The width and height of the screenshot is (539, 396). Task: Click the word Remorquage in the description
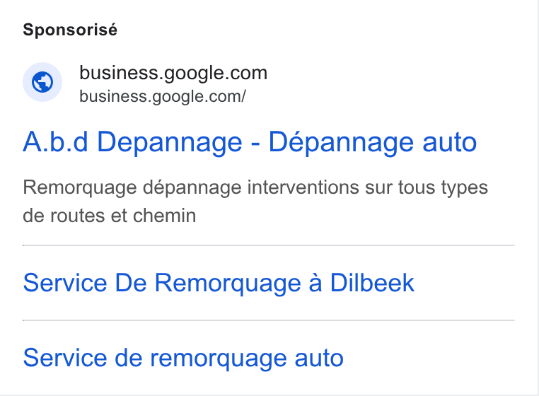click(80, 188)
